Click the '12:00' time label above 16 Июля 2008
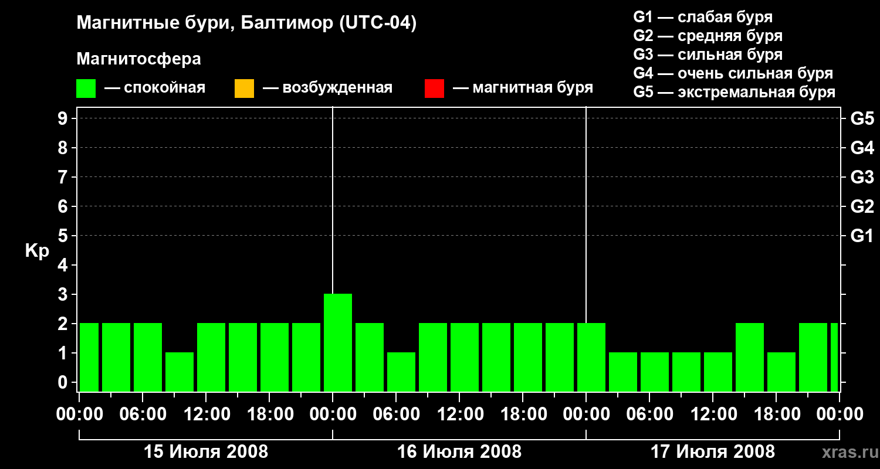This screenshot has height=469, width=880. pos(460,414)
